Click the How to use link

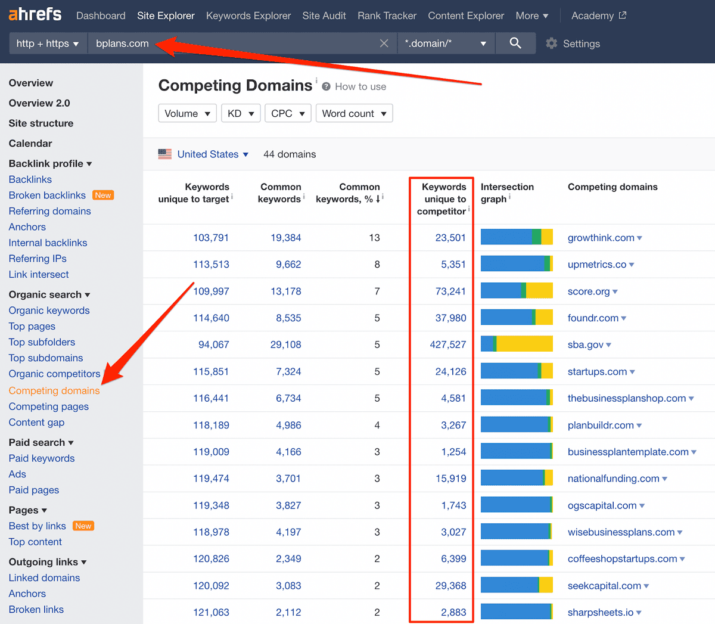tap(360, 86)
